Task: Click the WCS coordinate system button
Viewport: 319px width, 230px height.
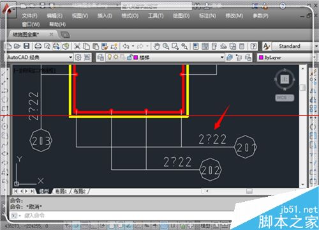Action: (x=285, y=98)
